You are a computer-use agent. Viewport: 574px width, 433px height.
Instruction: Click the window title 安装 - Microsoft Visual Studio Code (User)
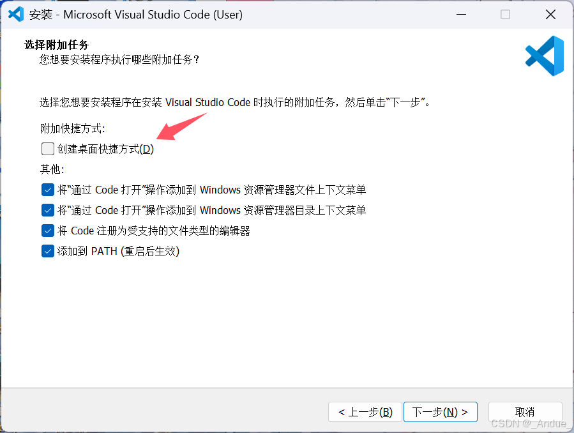click(136, 15)
